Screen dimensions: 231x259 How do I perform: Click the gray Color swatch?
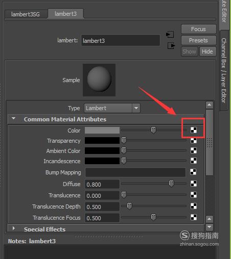coord(102,131)
